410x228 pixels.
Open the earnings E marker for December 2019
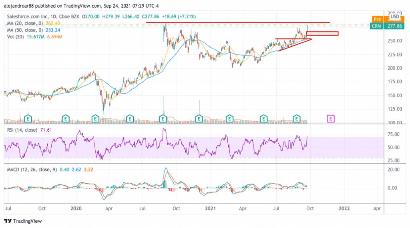tap(65, 119)
